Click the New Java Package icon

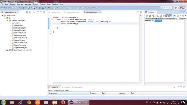(x=40, y=8)
